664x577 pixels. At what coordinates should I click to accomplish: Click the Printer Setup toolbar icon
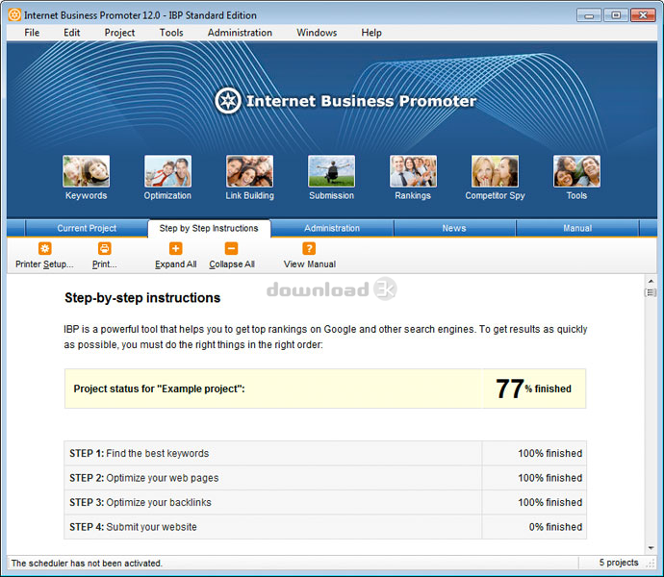point(45,248)
